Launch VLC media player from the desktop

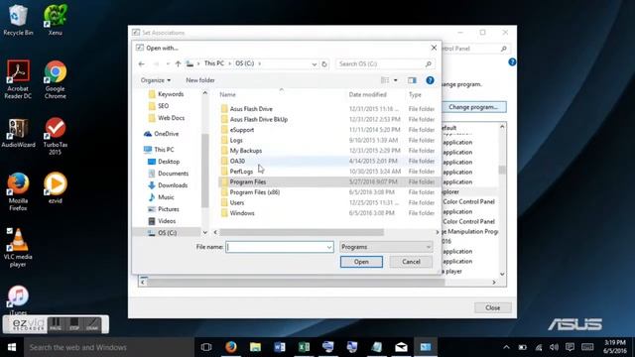pos(18,248)
